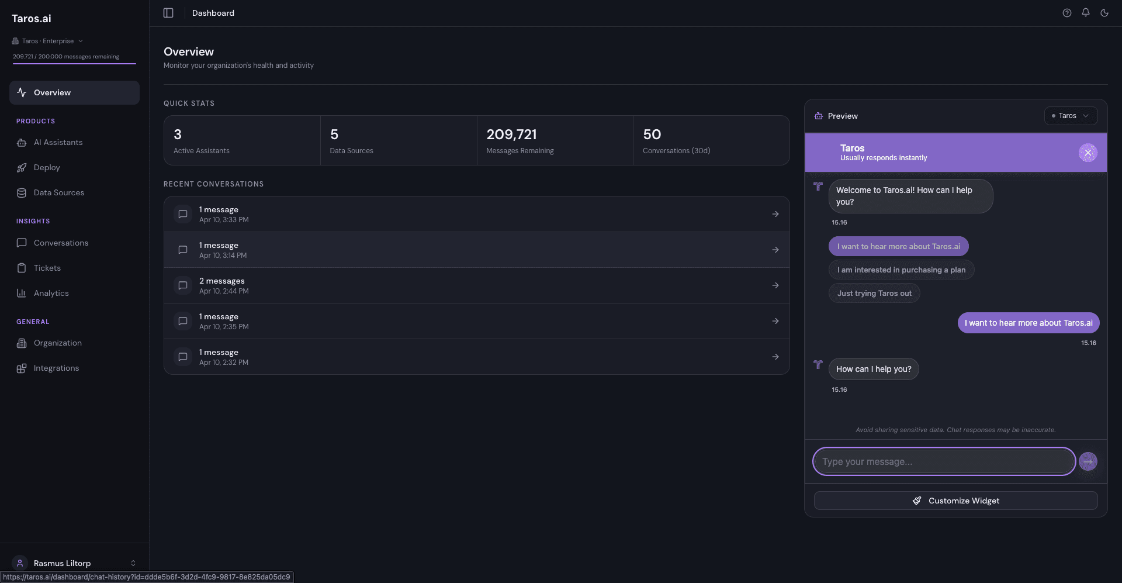Click arrow on Apr 10, 2:44 PM conversation
The image size is (1122, 583).
pyautogui.click(x=775, y=285)
